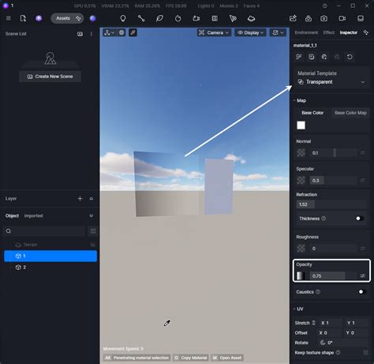Check the Keep texture shape box
This screenshot has width=374, height=364.
pos(365,352)
